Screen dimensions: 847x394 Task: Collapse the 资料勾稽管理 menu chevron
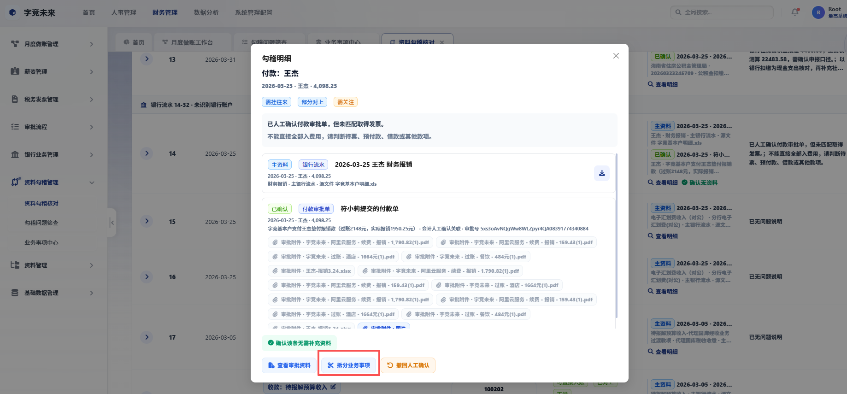[x=91, y=182]
